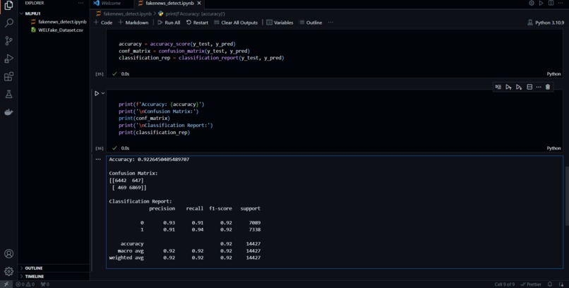Click Clear All Outputs
Image resolution: width=569 pixels, height=288 pixels.
click(236, 23)
